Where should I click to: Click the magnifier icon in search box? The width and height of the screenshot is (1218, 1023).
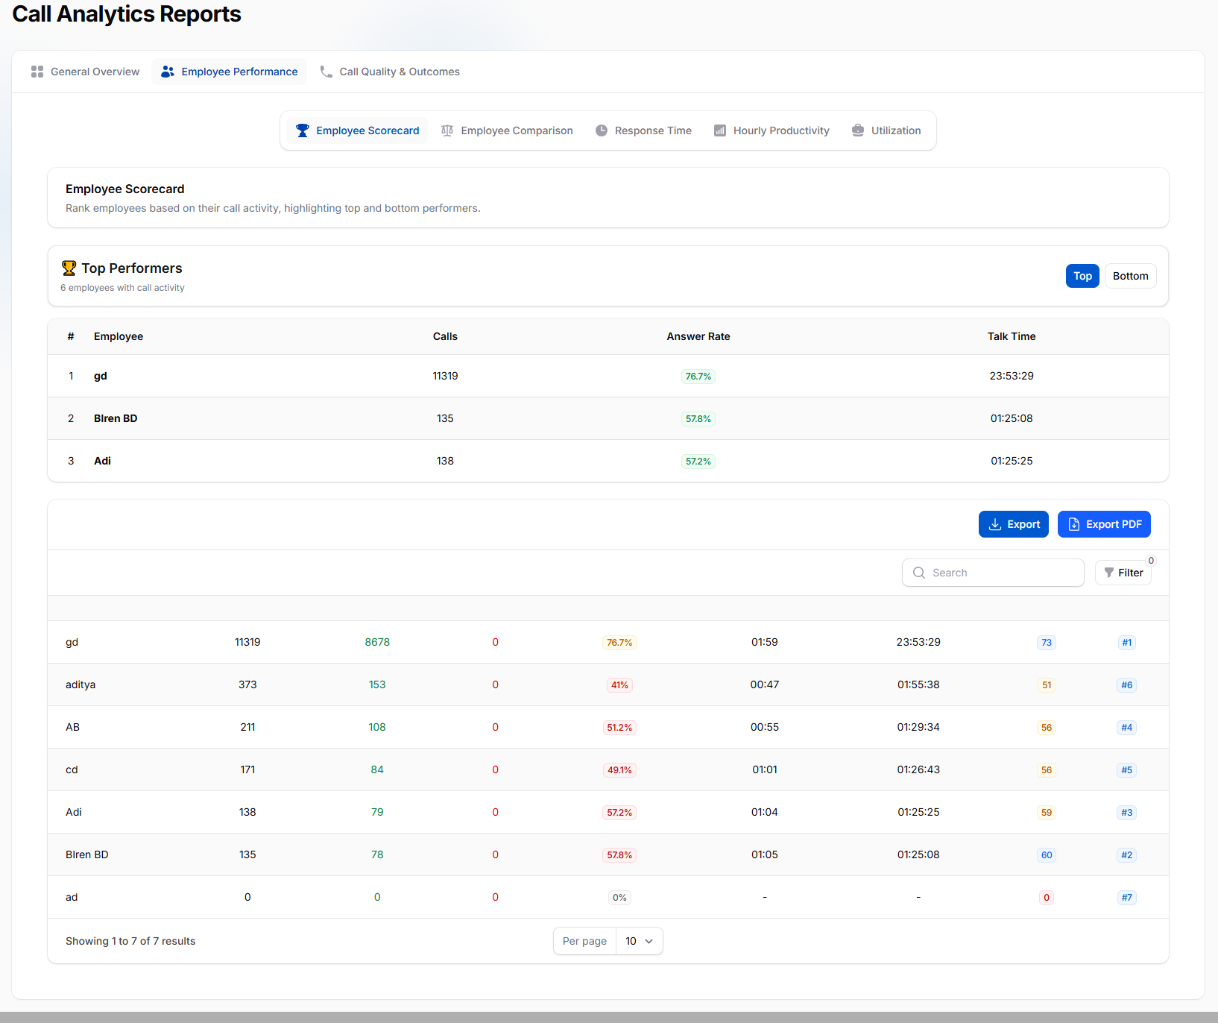919,573
